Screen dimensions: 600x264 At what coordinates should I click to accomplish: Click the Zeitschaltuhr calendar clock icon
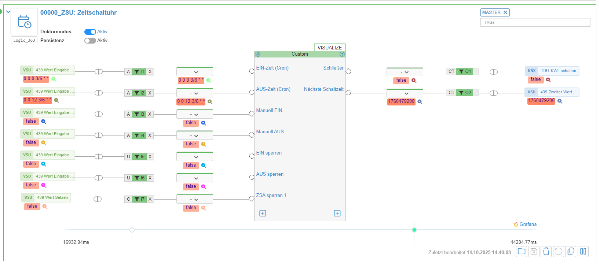[x=24, y=22]
